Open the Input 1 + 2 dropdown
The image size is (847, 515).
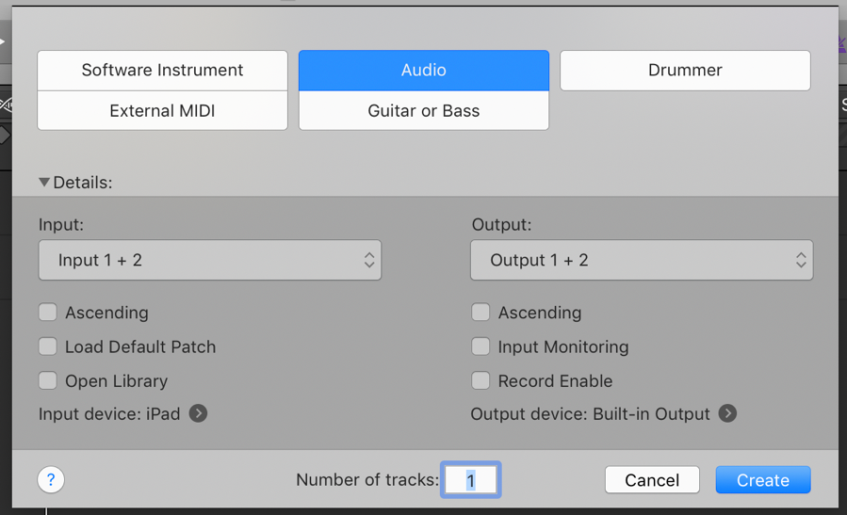(209, 260)
